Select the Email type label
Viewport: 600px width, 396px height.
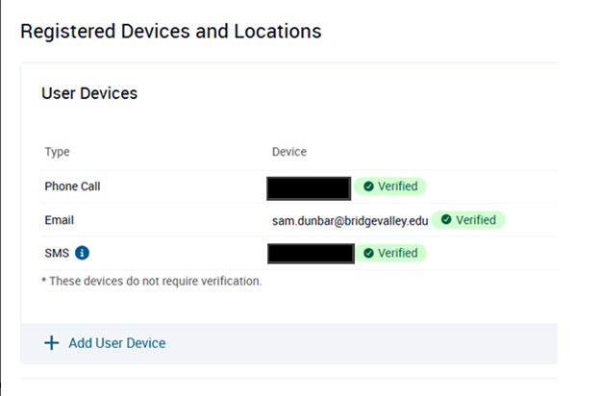pyautogui.click(x=59, y=220)
